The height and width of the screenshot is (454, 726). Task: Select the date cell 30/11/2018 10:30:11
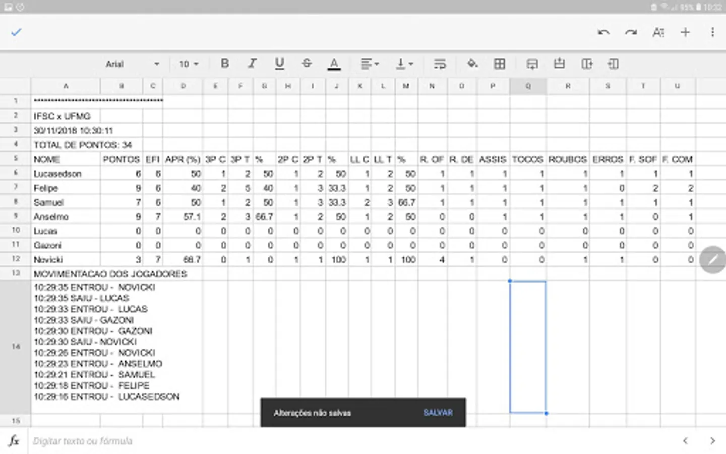click(73, 131)
